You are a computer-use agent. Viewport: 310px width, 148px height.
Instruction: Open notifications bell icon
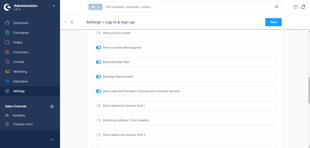[303, 7]
